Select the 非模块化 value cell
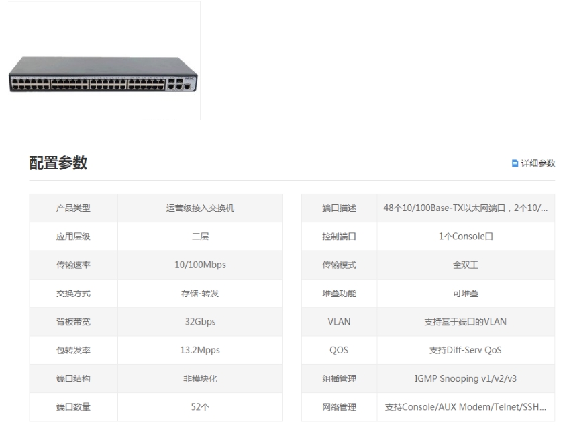 coord(201,378)
